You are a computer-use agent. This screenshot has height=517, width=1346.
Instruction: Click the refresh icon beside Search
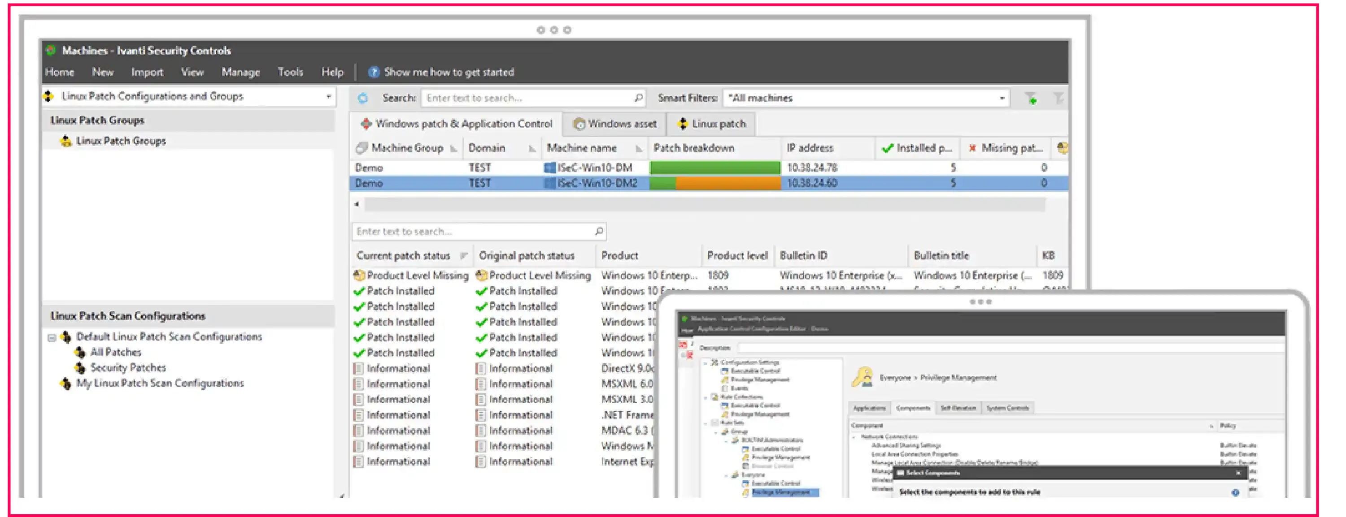pyautogui.click(x=362, y=98)
